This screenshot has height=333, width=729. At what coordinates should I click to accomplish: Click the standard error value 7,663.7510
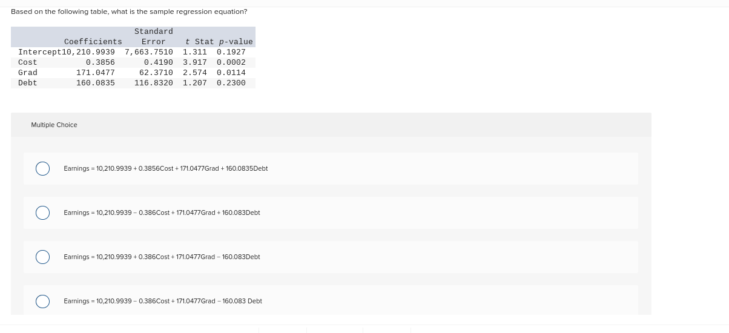pos(149,52)
